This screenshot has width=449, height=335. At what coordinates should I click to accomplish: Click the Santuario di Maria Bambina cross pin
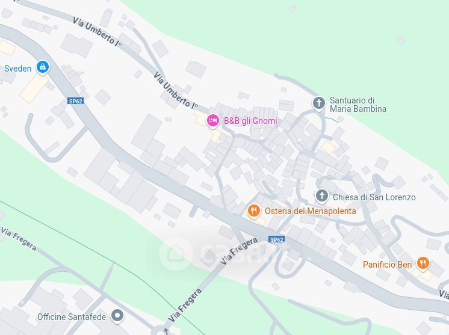(x=318, y=103)
